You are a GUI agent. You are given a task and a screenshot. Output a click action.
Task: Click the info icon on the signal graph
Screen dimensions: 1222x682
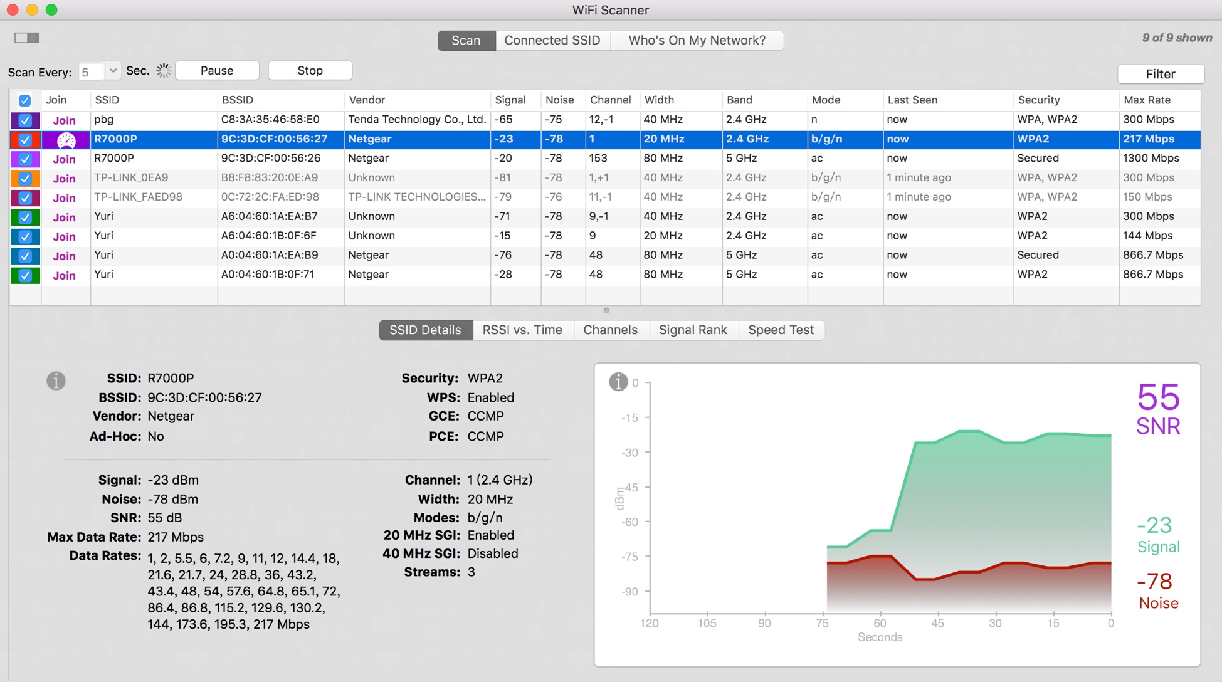618,382
